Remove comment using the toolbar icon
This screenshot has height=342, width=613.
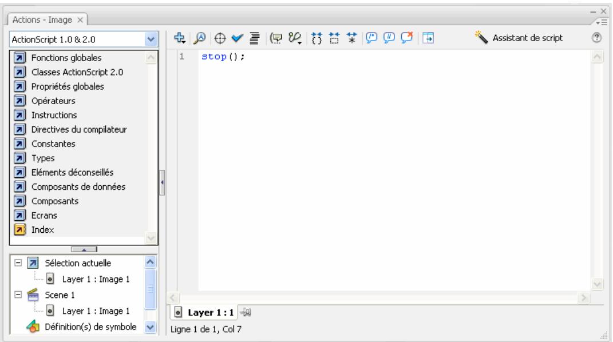pos(408,39)
